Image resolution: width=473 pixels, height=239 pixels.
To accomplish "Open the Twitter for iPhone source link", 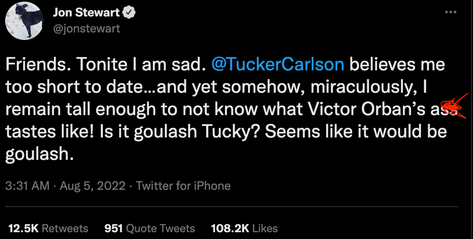I will (183, 186).
